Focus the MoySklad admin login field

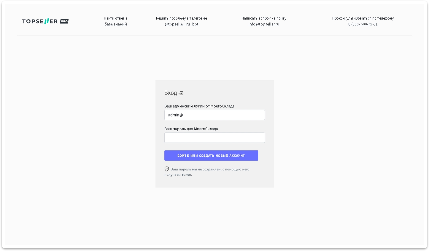(x=214, y=115)
